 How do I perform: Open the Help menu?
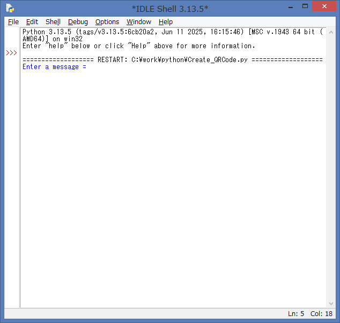[166, 21]
